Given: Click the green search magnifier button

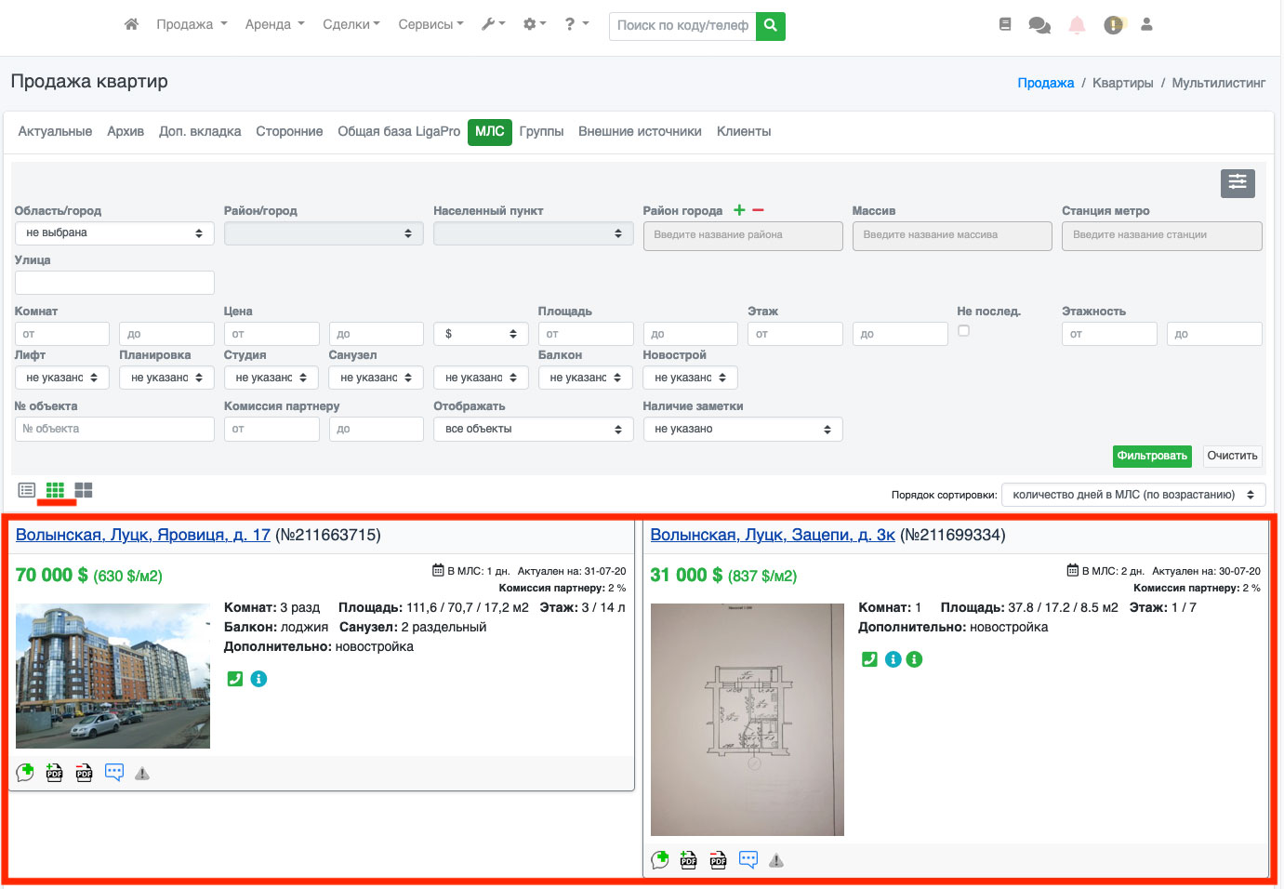Looking at the screenshot, I should tap(770, 25).
